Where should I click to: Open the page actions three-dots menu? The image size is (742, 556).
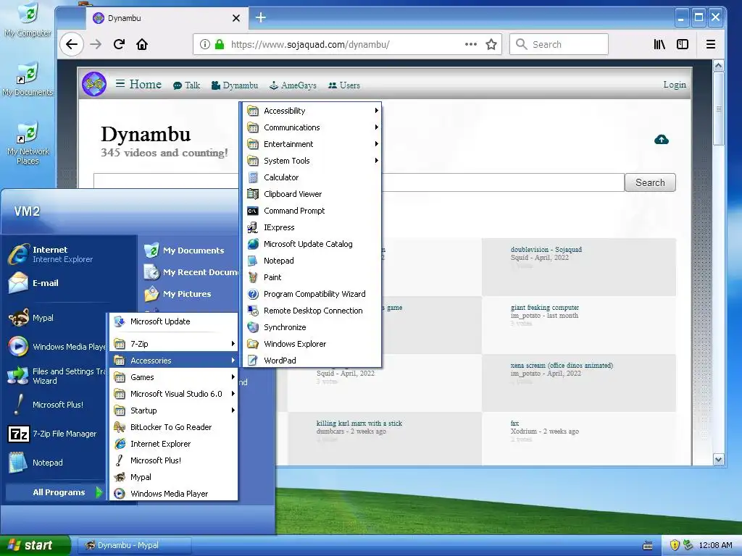click(470, 44)
